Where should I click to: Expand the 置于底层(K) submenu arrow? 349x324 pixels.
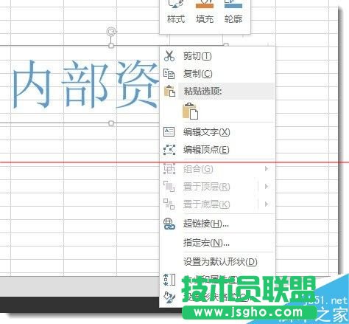pos(267,204)
